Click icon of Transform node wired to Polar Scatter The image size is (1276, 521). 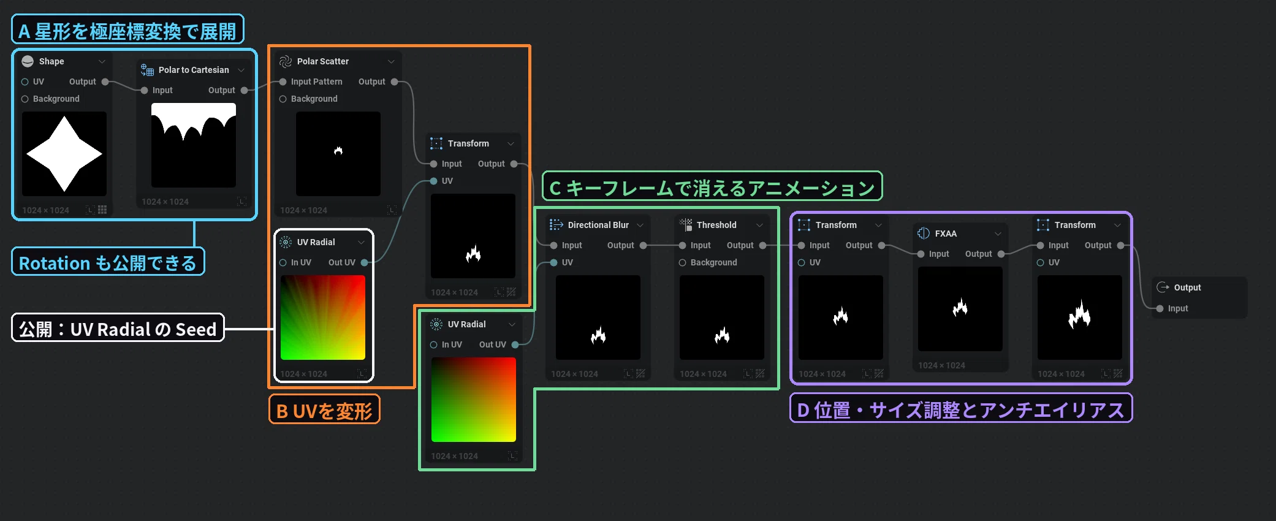[436, 143]
